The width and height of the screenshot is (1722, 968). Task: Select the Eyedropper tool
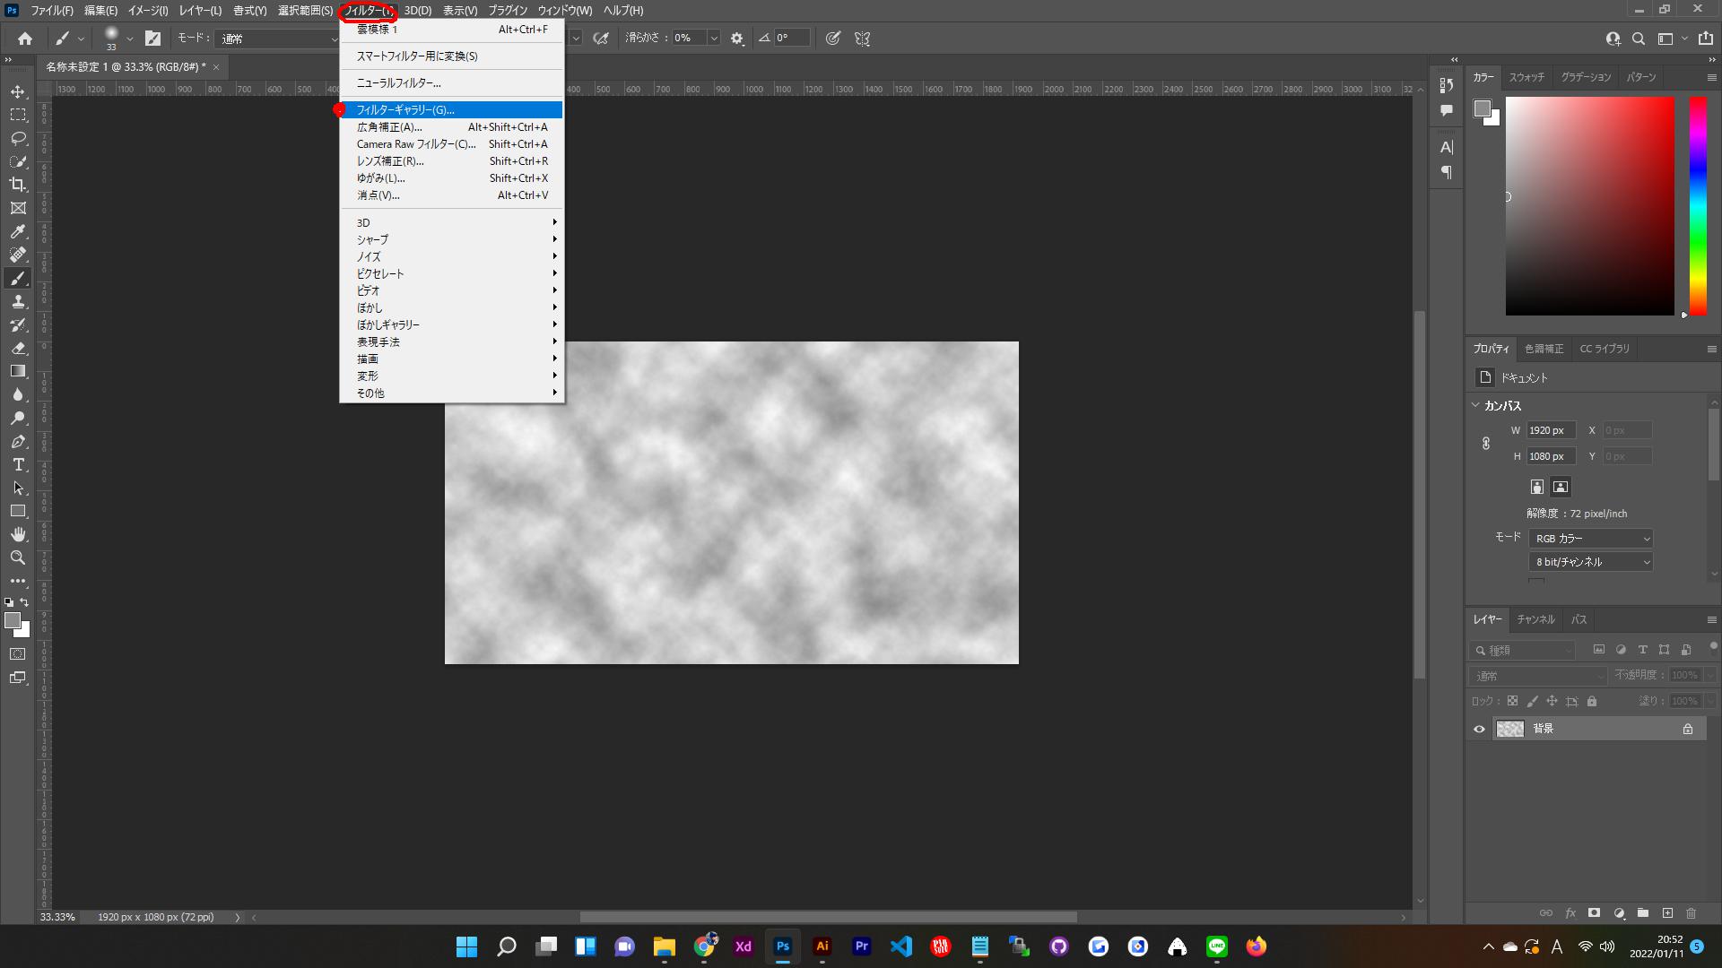point(18,232)
